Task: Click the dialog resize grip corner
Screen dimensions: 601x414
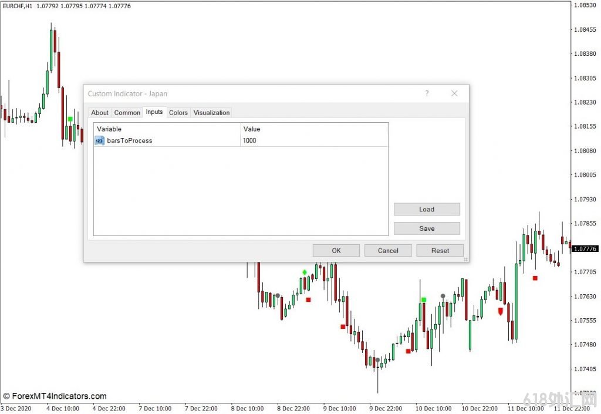Action: tap(465, 259)
